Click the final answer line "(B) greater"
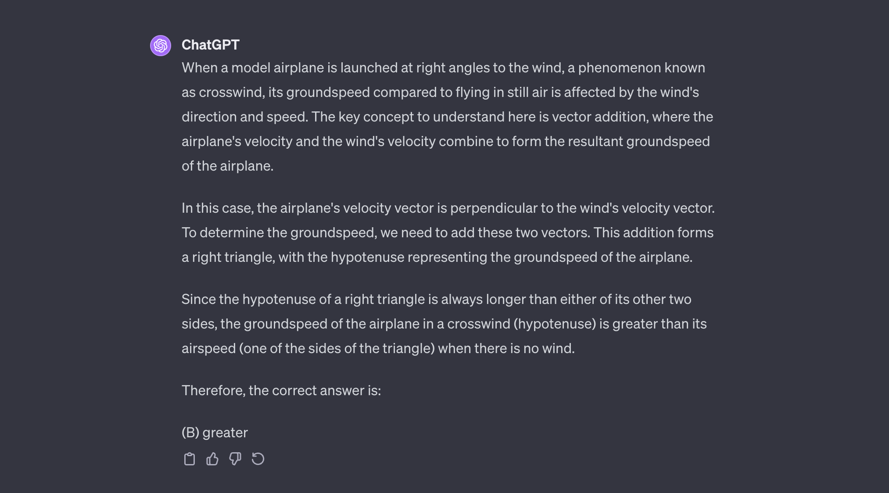 click(215, 432)
